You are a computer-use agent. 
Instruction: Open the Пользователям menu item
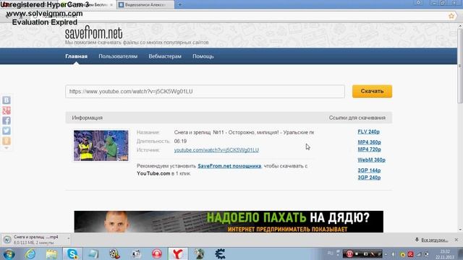(118, 56)
